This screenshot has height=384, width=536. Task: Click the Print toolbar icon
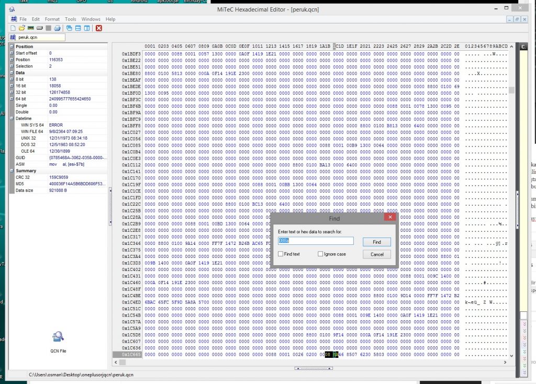57,28
